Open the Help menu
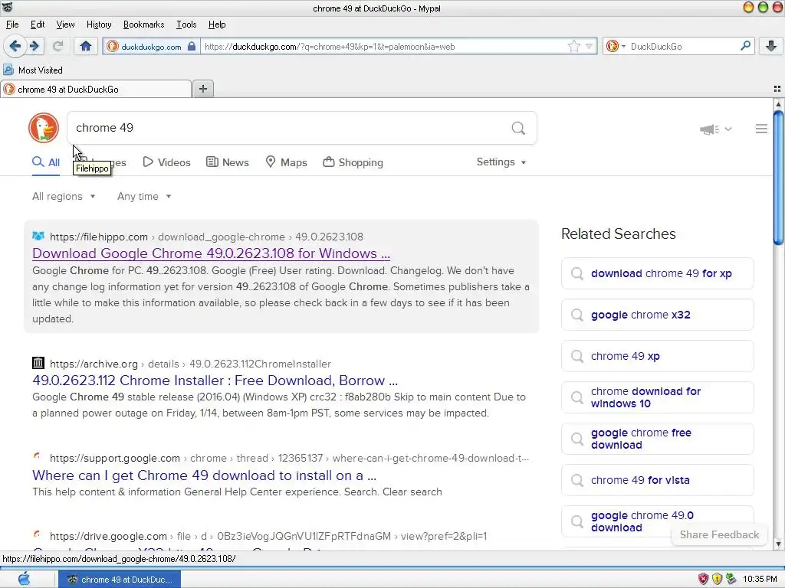Screen dimensions: 785x588 [x=217, y=24]
